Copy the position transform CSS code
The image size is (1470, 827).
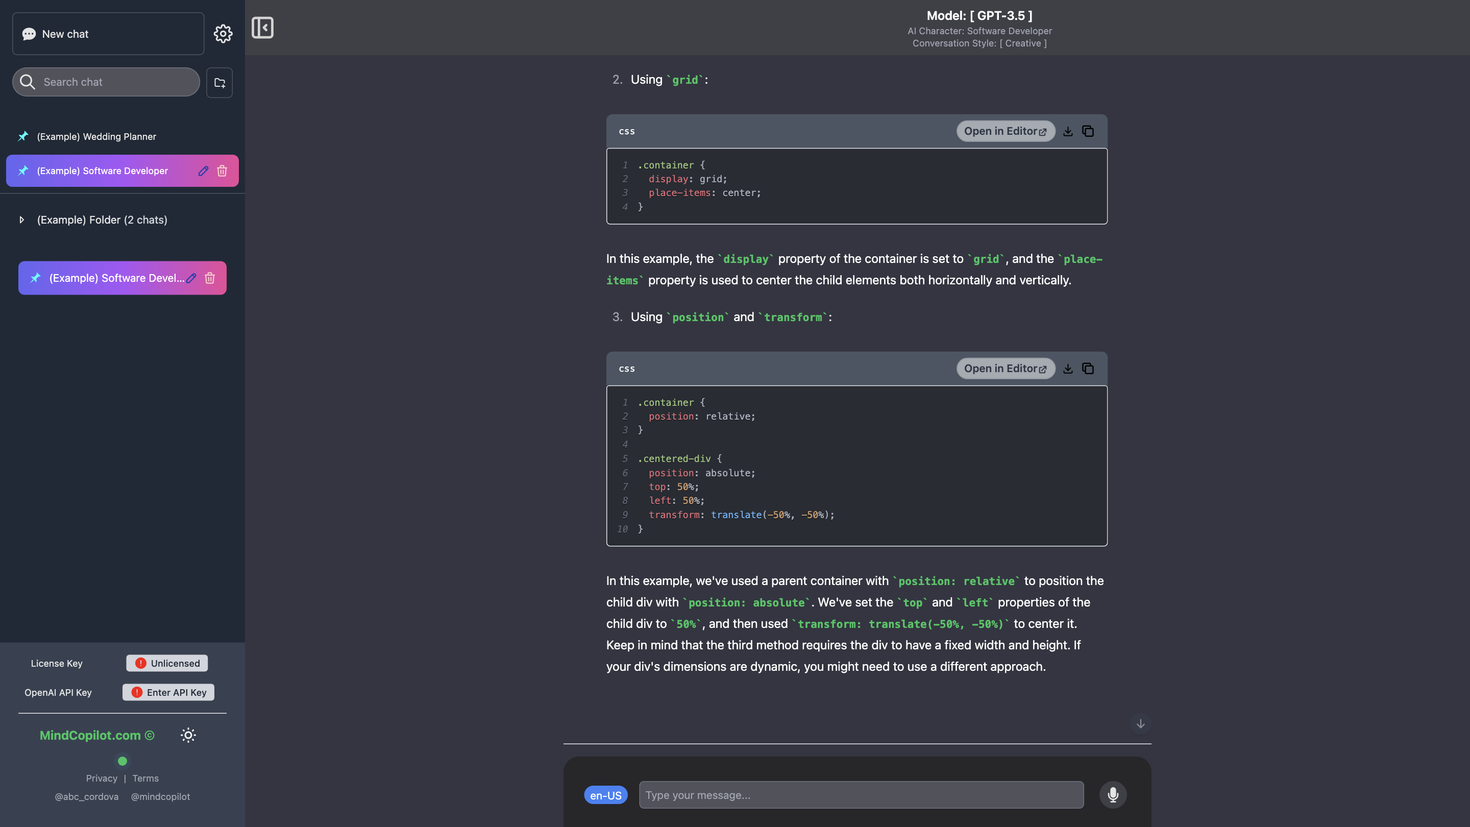pyautogui.click(x=1088, y=369)
